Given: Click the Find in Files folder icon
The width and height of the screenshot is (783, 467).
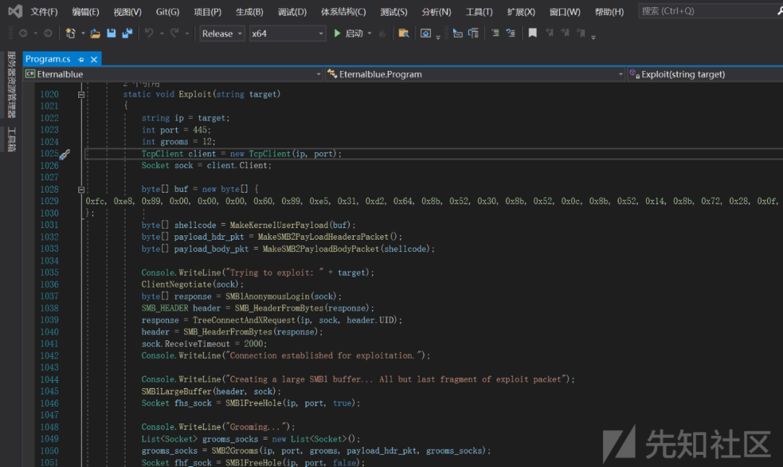Looking at the screenshot, I should pos(404,33).
